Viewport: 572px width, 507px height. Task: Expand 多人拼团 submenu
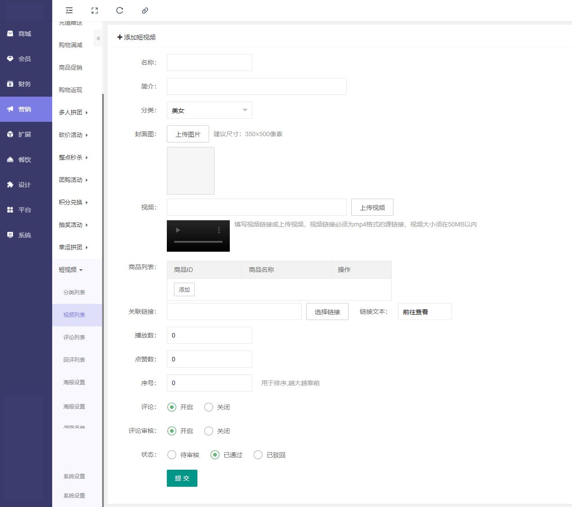click(73, 112)
